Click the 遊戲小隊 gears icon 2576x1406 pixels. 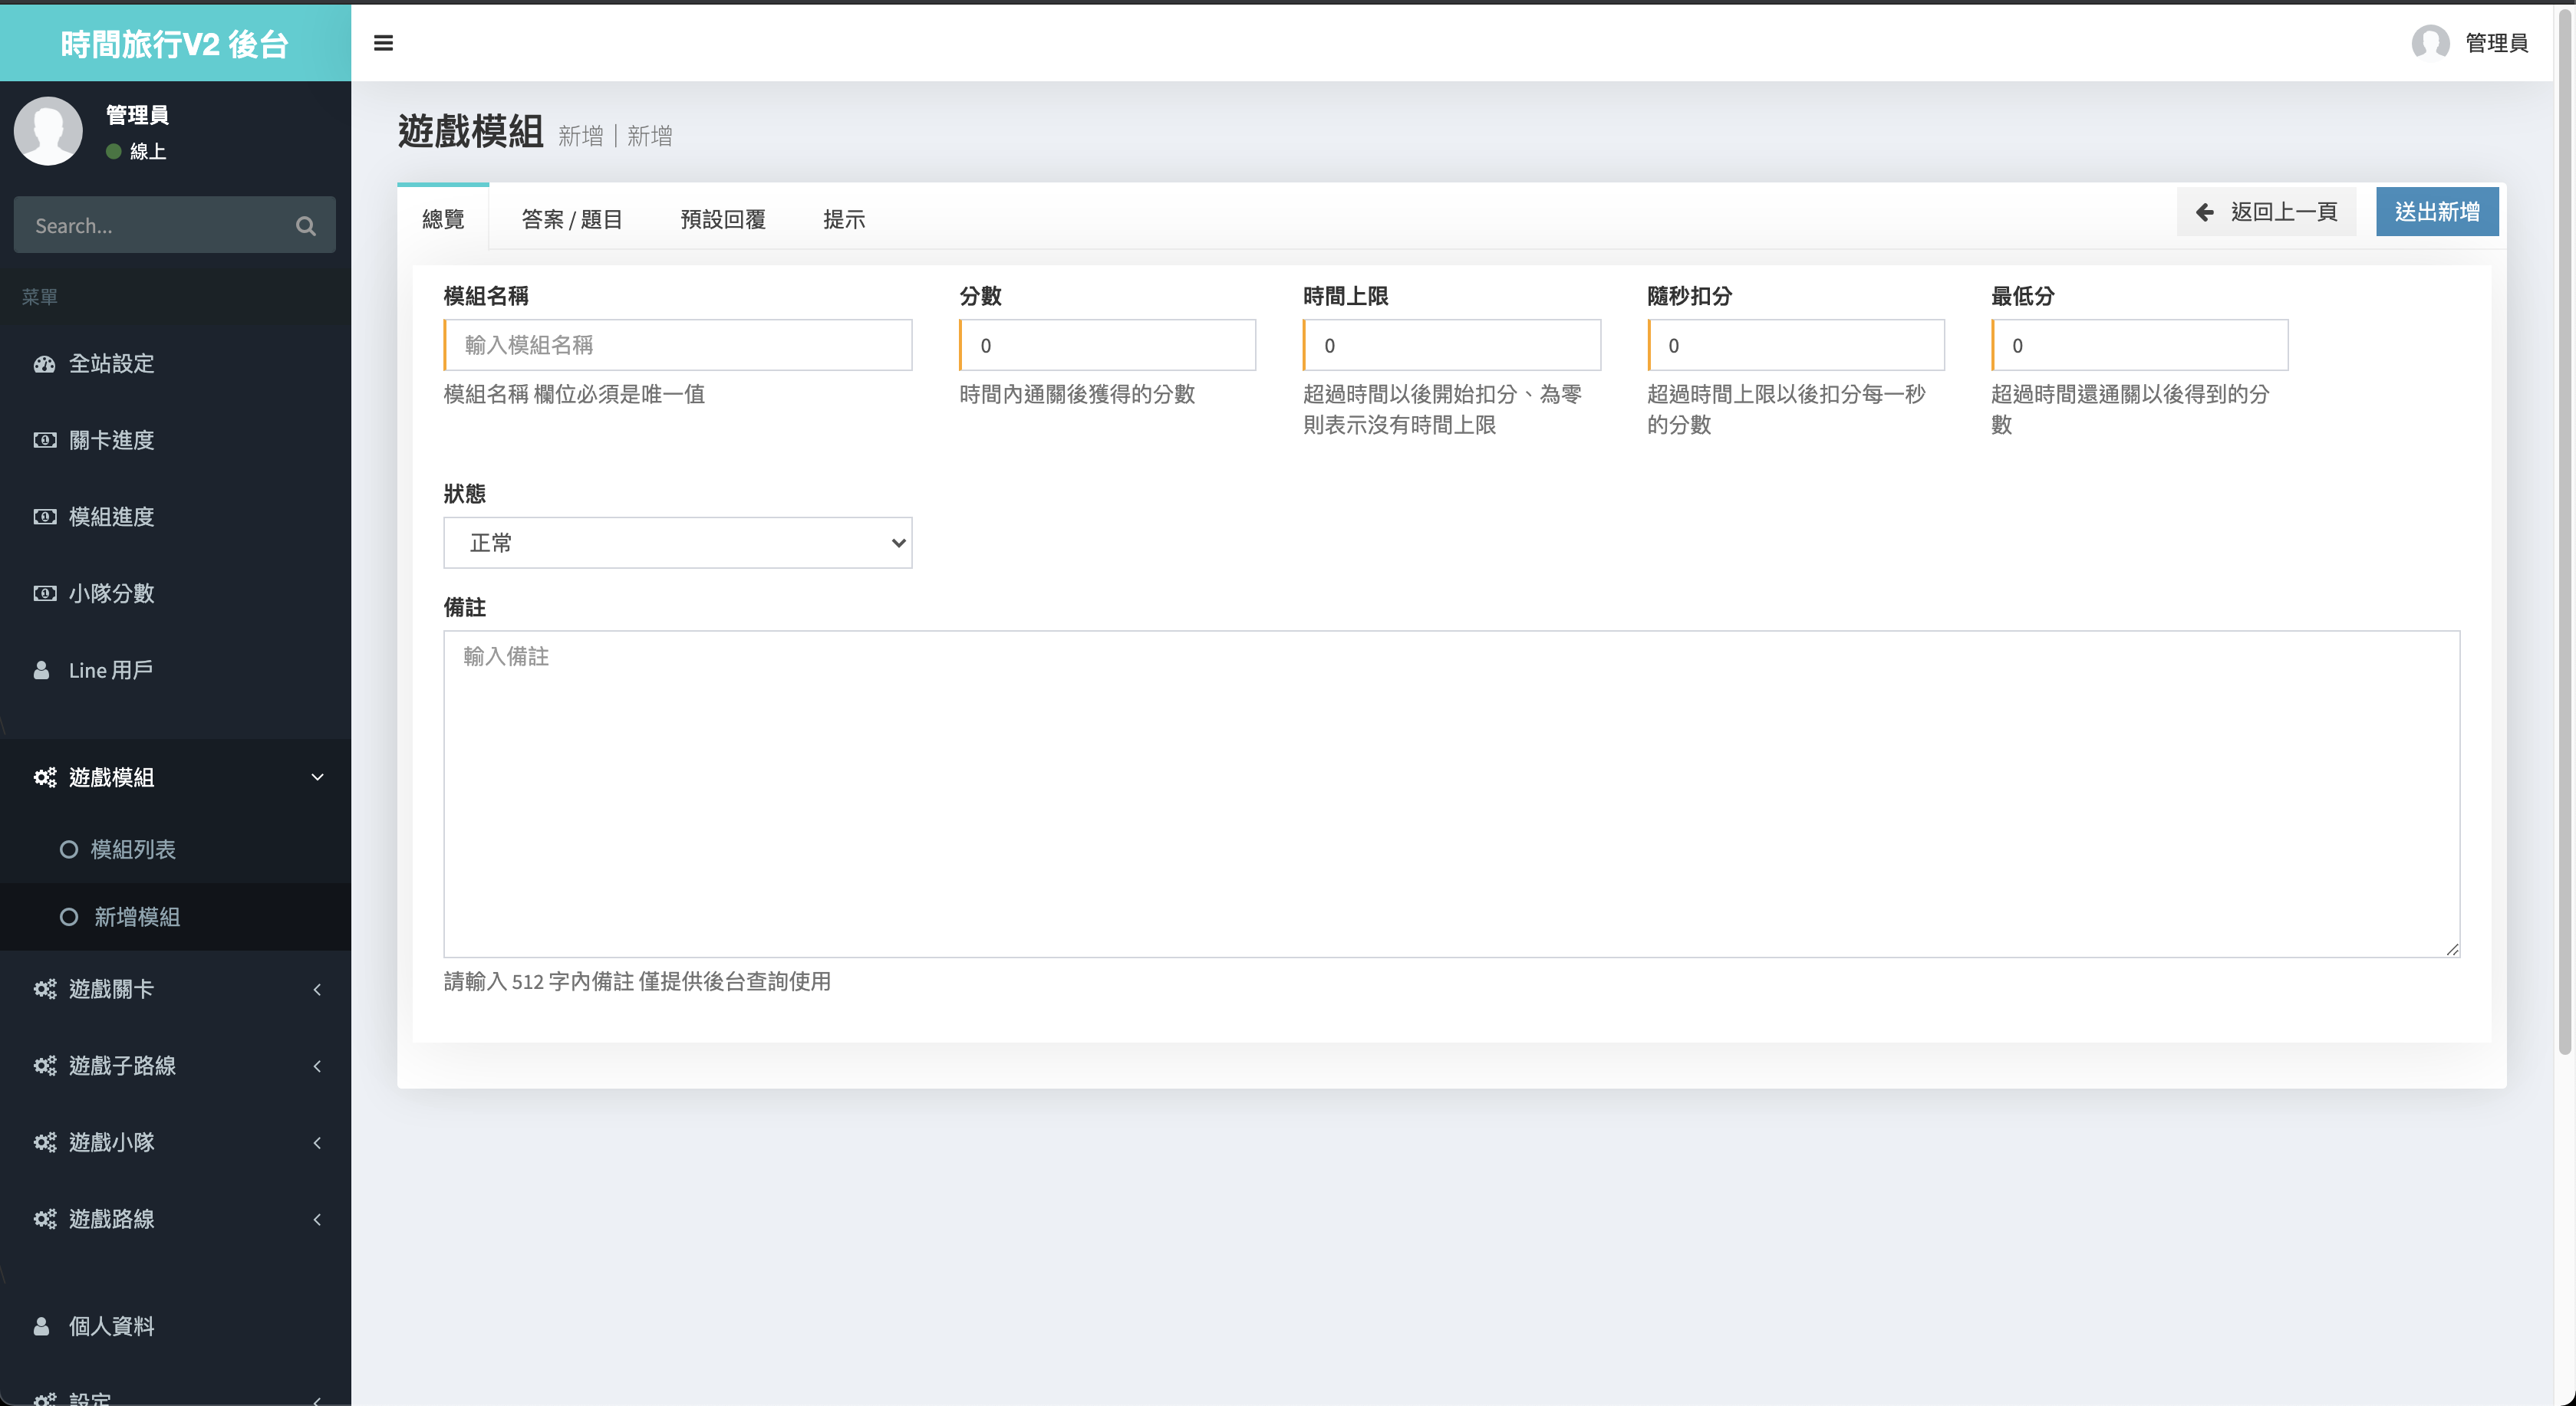point(44,1142)
